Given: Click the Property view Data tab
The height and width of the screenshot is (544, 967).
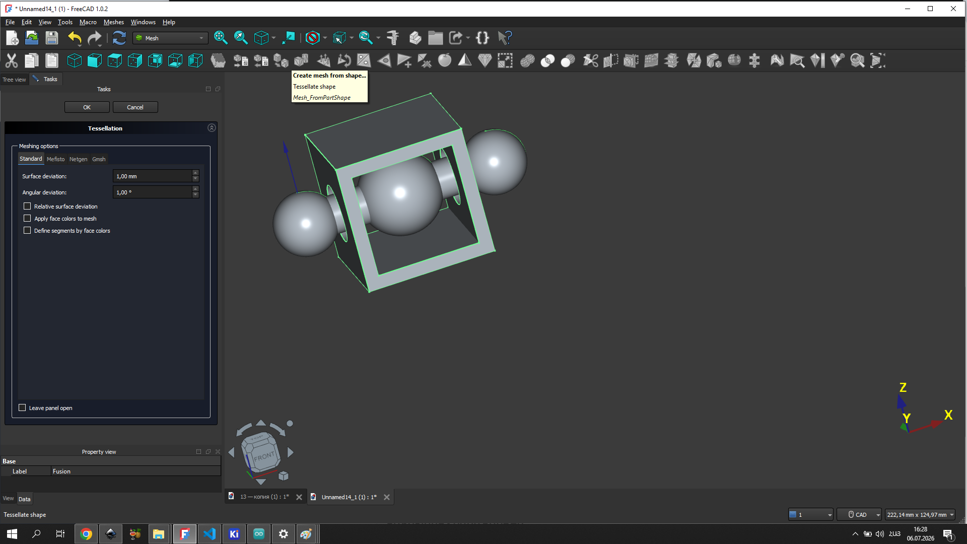Looking at the screenshot, I should pos(24,499).
